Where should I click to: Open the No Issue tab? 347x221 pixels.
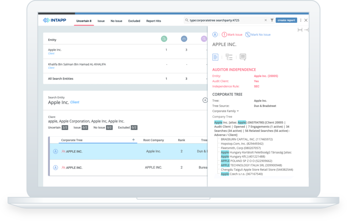pos(117,21)
